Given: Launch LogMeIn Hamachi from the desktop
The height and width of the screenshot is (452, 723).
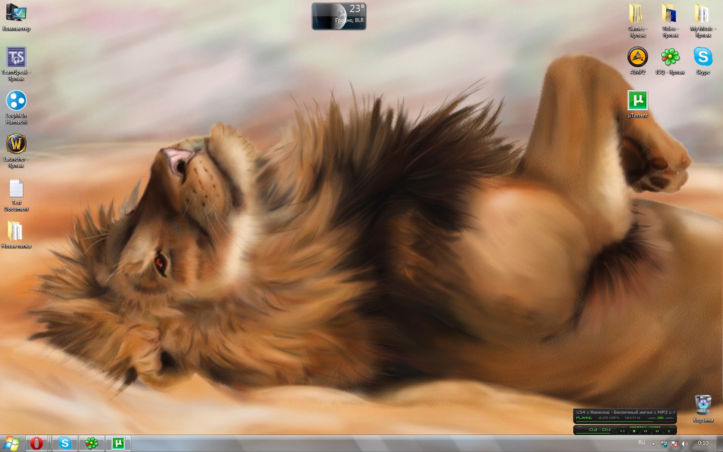Looking at the screenshot, I should point(16,101).
